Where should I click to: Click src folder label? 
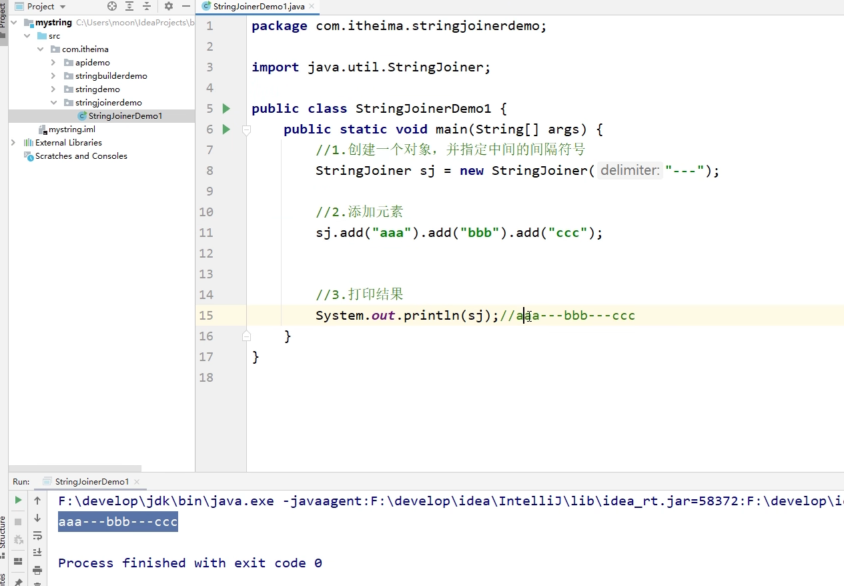54,36
